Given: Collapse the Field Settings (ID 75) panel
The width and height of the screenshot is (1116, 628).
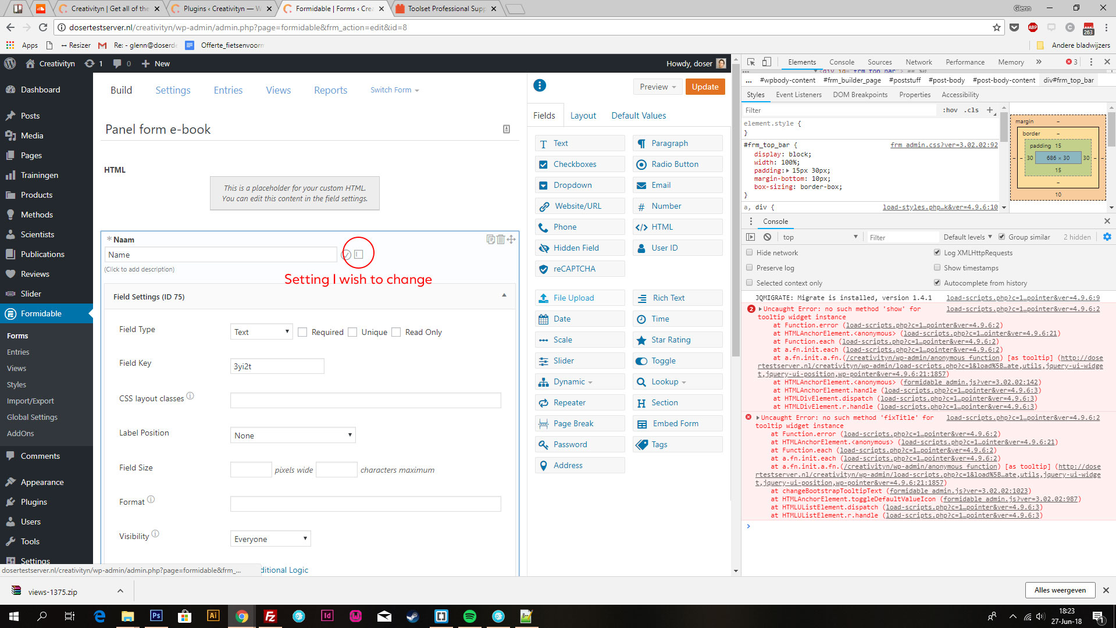Looking at the screenshot, I should coord(504,295).
